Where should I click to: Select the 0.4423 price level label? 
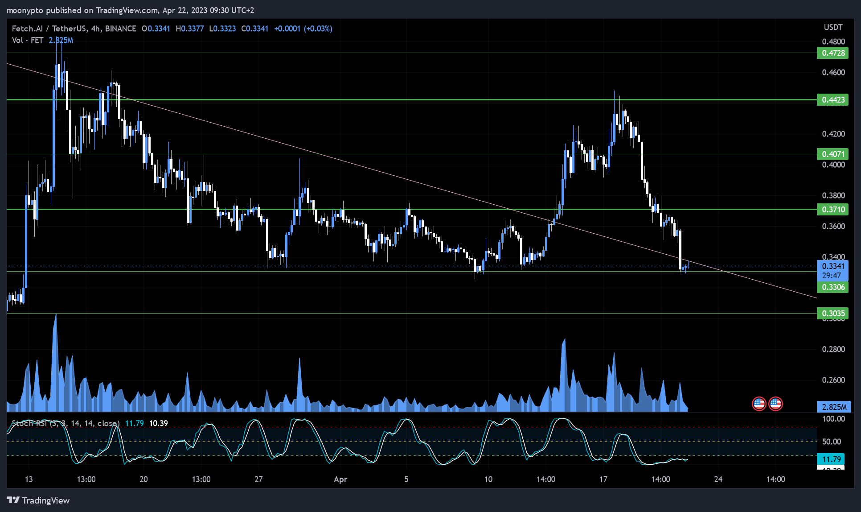(x=832, y=100)
